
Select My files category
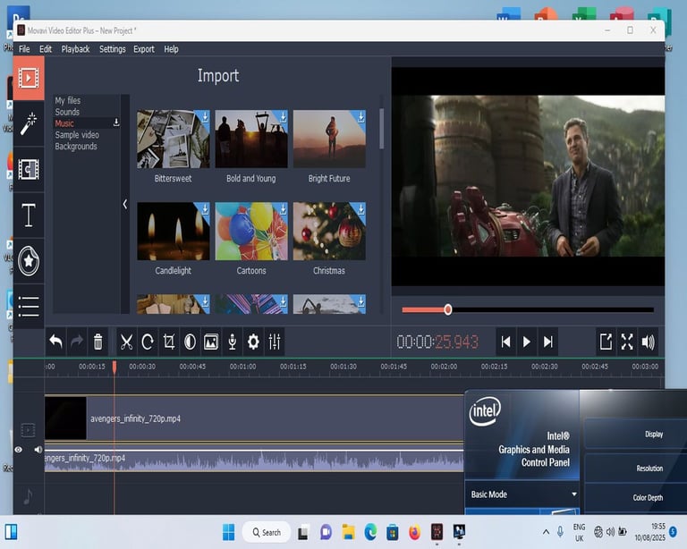pos(68,100)
